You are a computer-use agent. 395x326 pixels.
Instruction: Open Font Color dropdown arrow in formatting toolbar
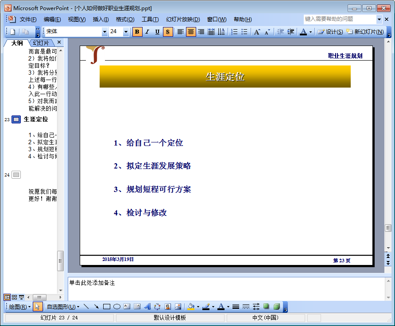pos(310,32)
